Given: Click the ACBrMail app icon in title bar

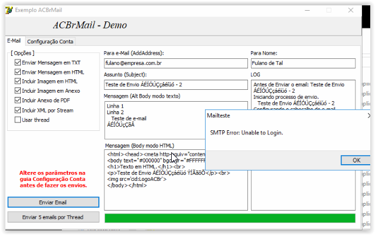Looking at the screenshot, I should point(9,10).
